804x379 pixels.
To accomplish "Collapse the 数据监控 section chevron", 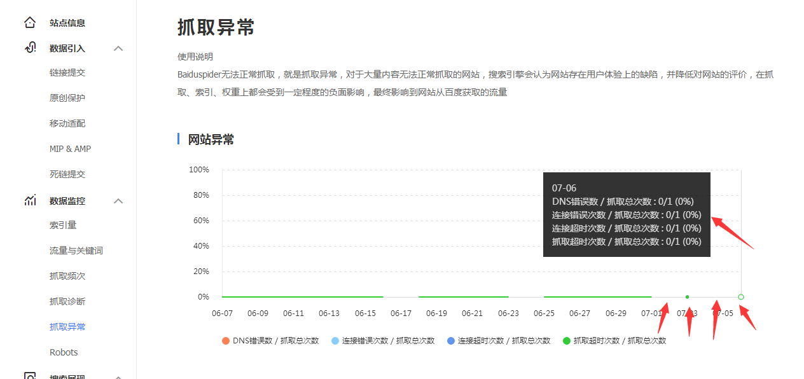I will pyautogui.click(x=118, y=200).
